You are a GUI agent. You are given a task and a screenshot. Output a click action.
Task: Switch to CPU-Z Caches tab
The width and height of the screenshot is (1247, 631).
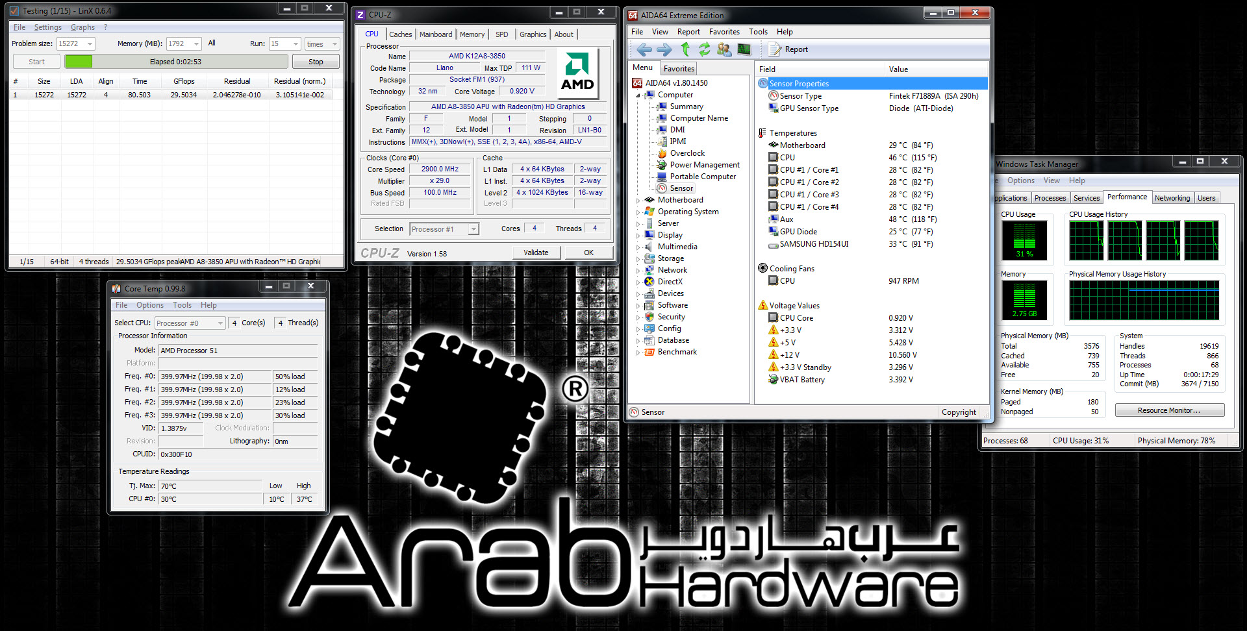(401, 34)
